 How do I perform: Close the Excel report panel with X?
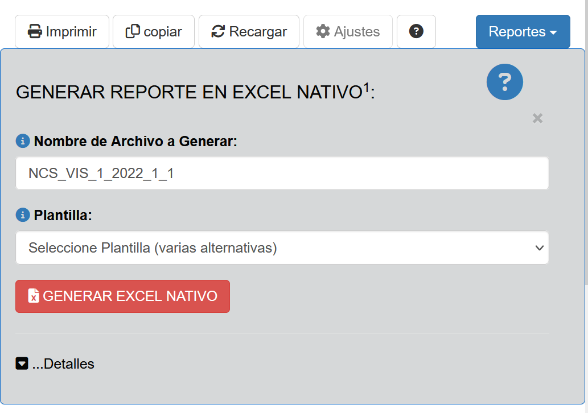coord(537,118)
